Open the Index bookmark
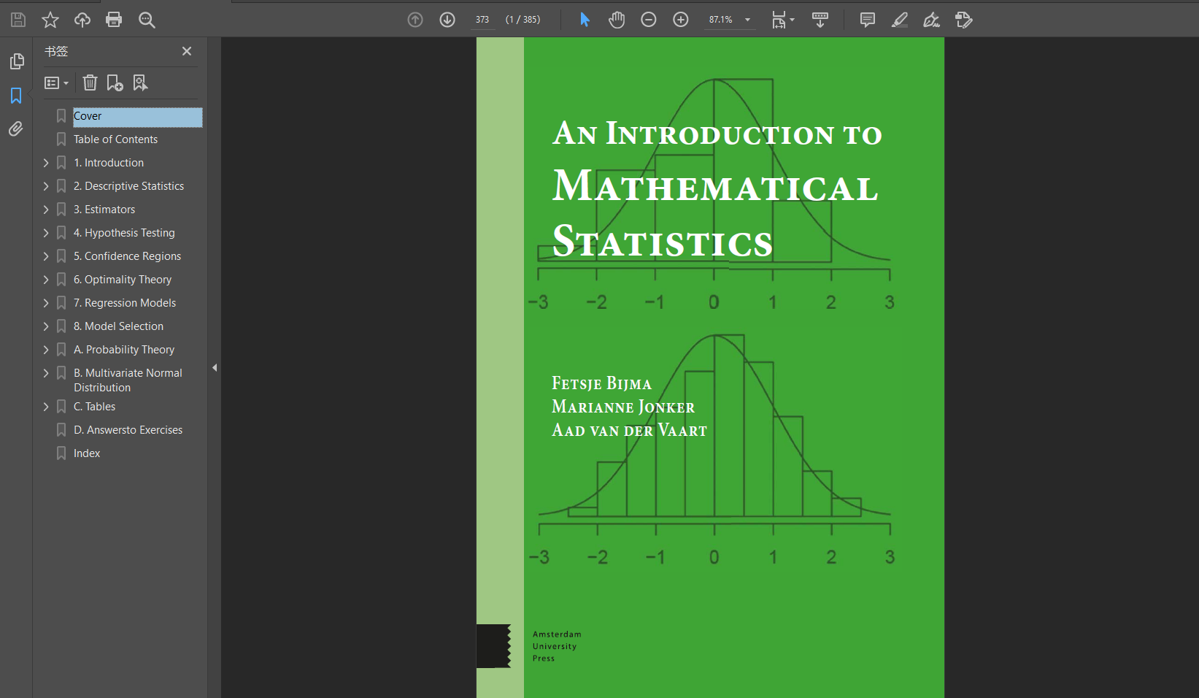Viewport: 1199px width, 698px height. pos(87,453)
